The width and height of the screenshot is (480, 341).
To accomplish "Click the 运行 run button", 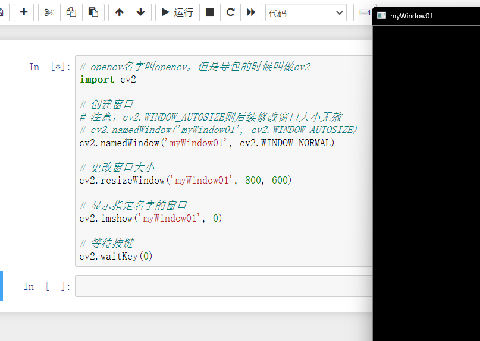I will click(x=178, y=12).
